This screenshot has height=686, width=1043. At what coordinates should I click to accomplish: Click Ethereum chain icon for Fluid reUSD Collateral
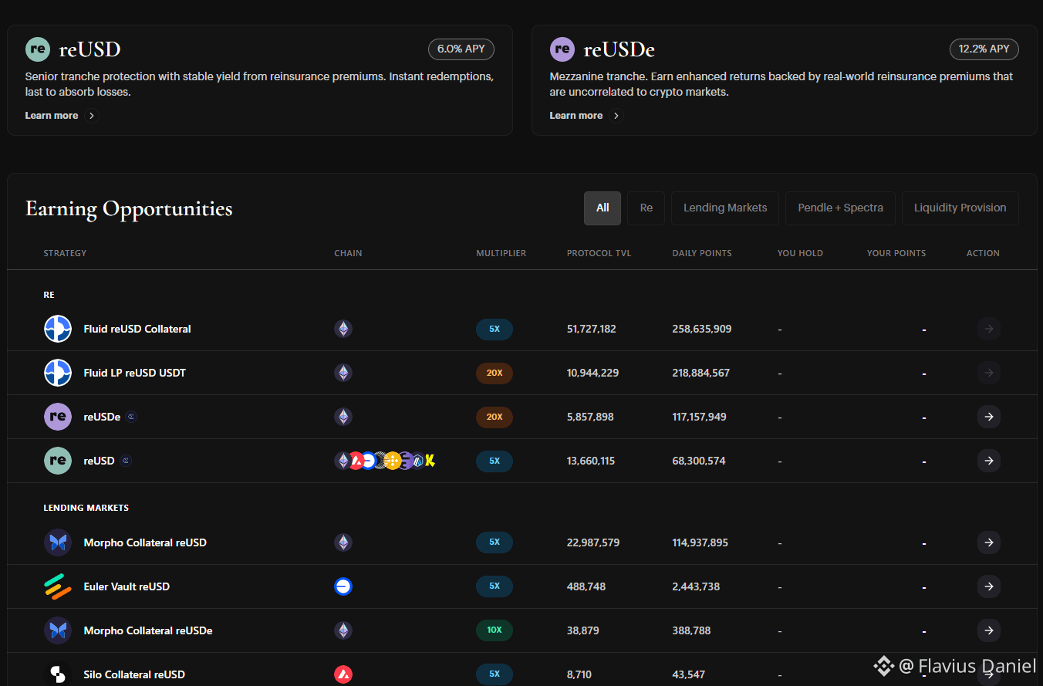click(343, 329)
